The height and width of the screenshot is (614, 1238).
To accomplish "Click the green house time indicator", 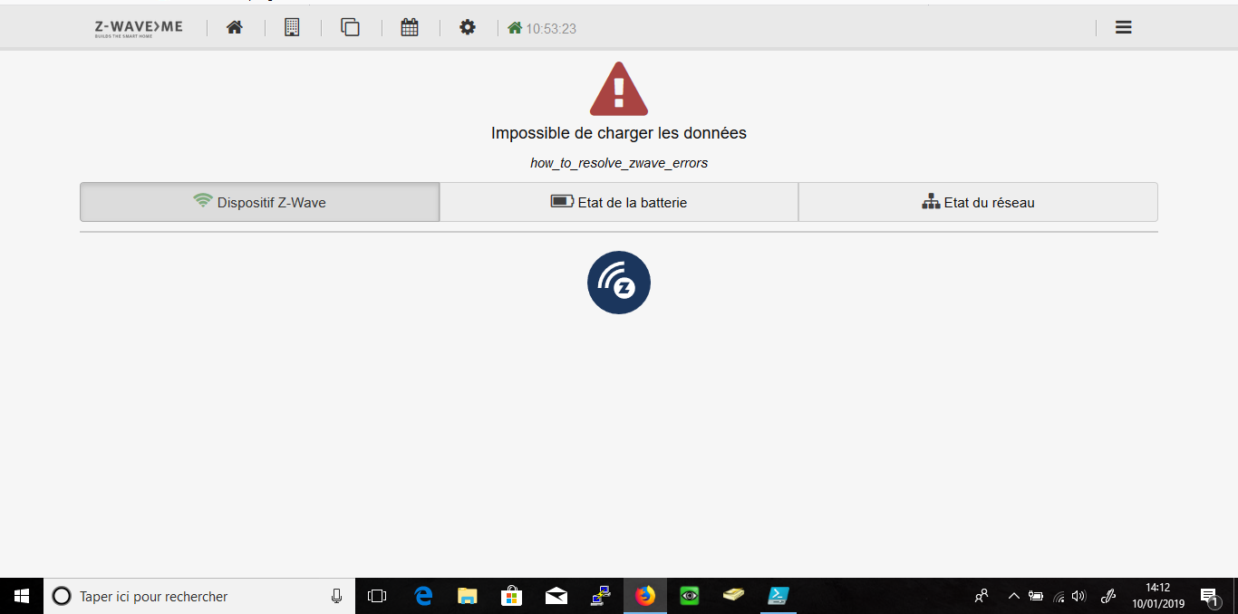I will [515, 28].
